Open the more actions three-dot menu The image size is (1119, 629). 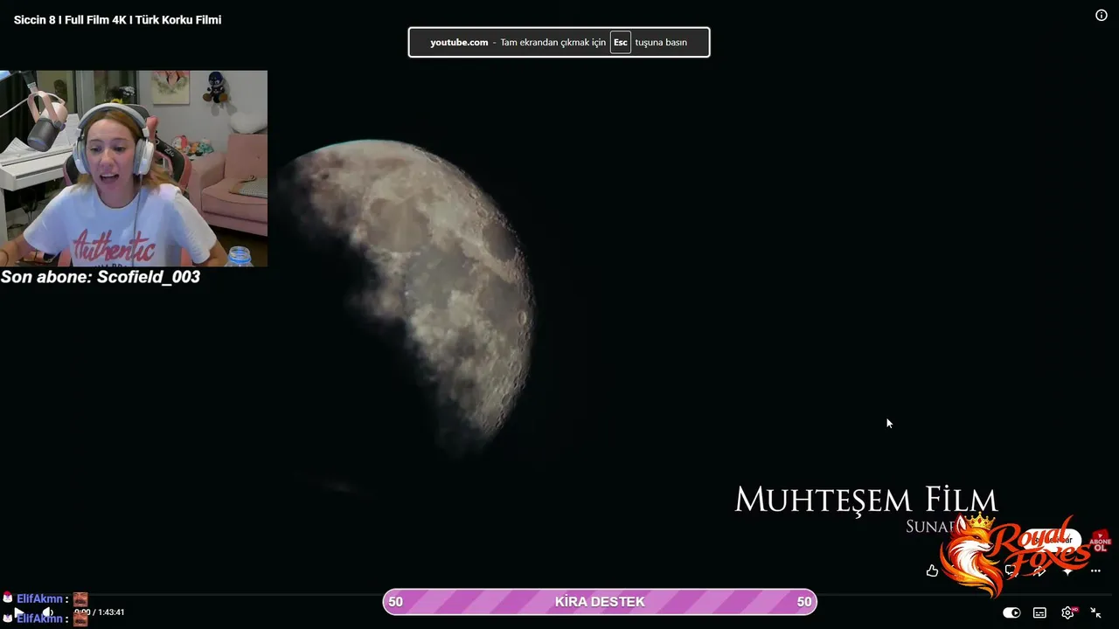tap(1095, 570)
